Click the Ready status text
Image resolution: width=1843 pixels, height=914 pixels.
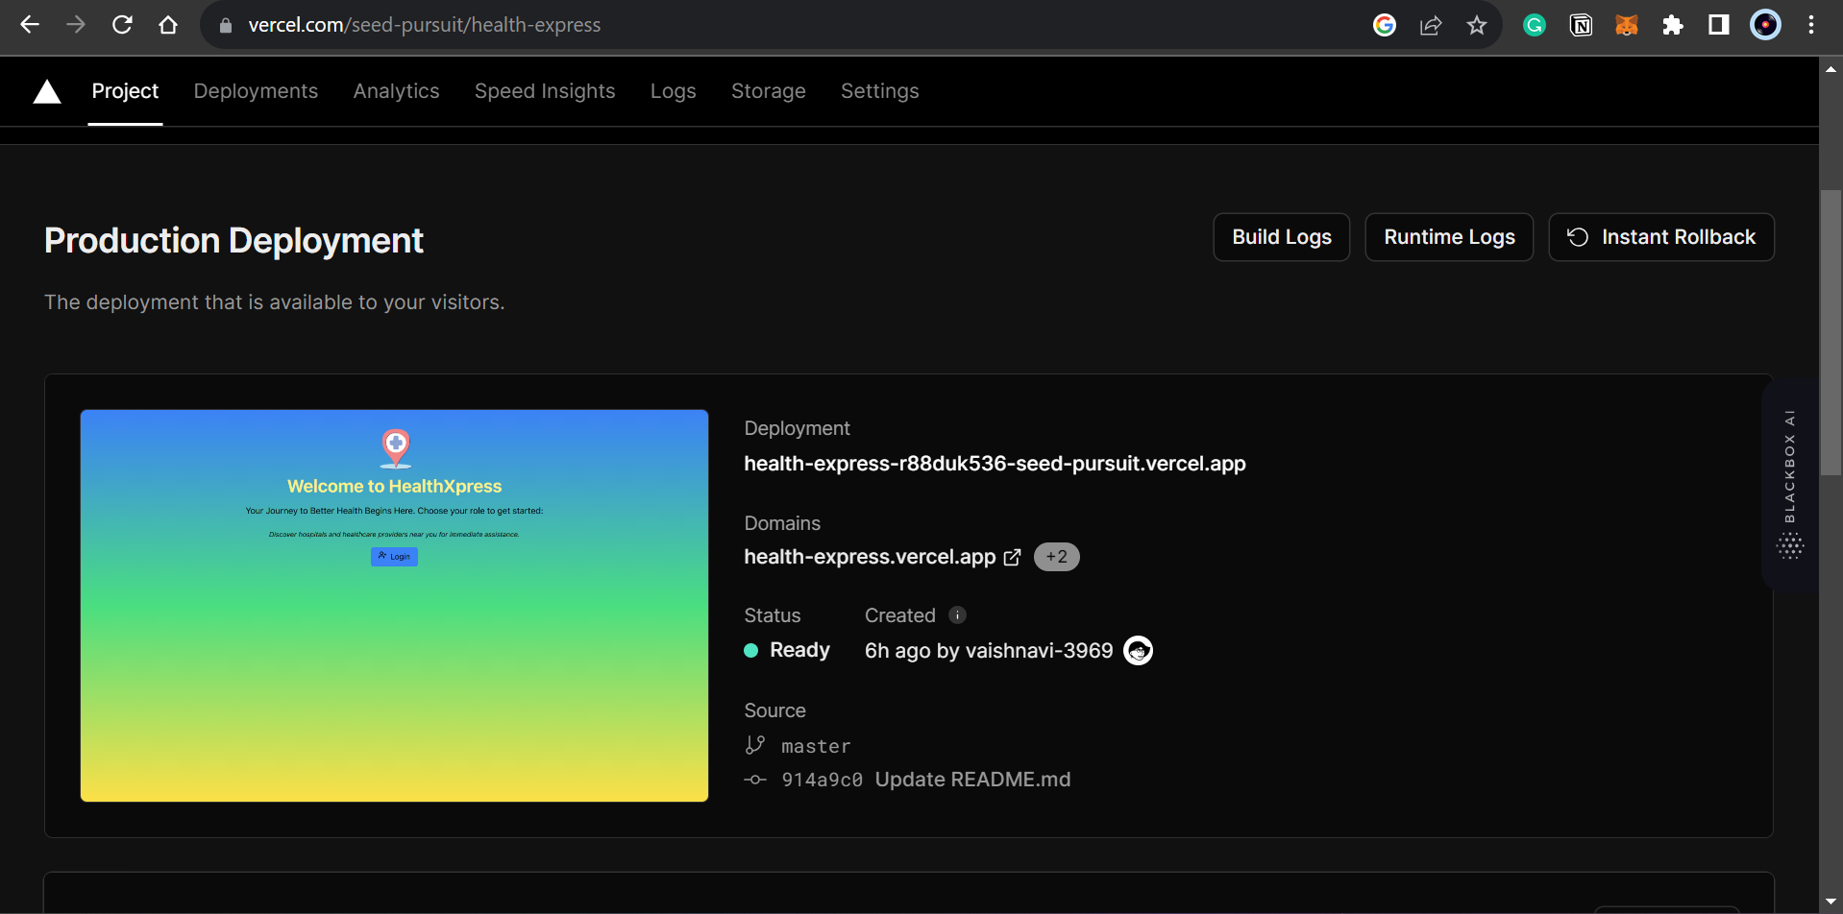799,650
